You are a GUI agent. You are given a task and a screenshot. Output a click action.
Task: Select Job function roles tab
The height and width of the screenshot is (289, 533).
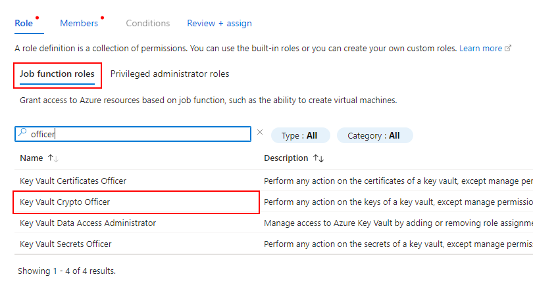tap(57, 74)
